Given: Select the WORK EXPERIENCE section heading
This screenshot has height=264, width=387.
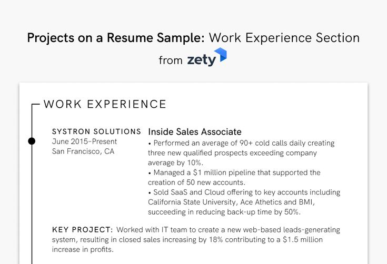Looking at the screenshot, I should 105,104.
